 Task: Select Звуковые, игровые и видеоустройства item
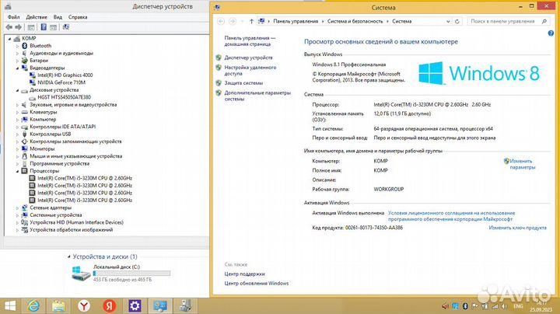click(73, 105)
